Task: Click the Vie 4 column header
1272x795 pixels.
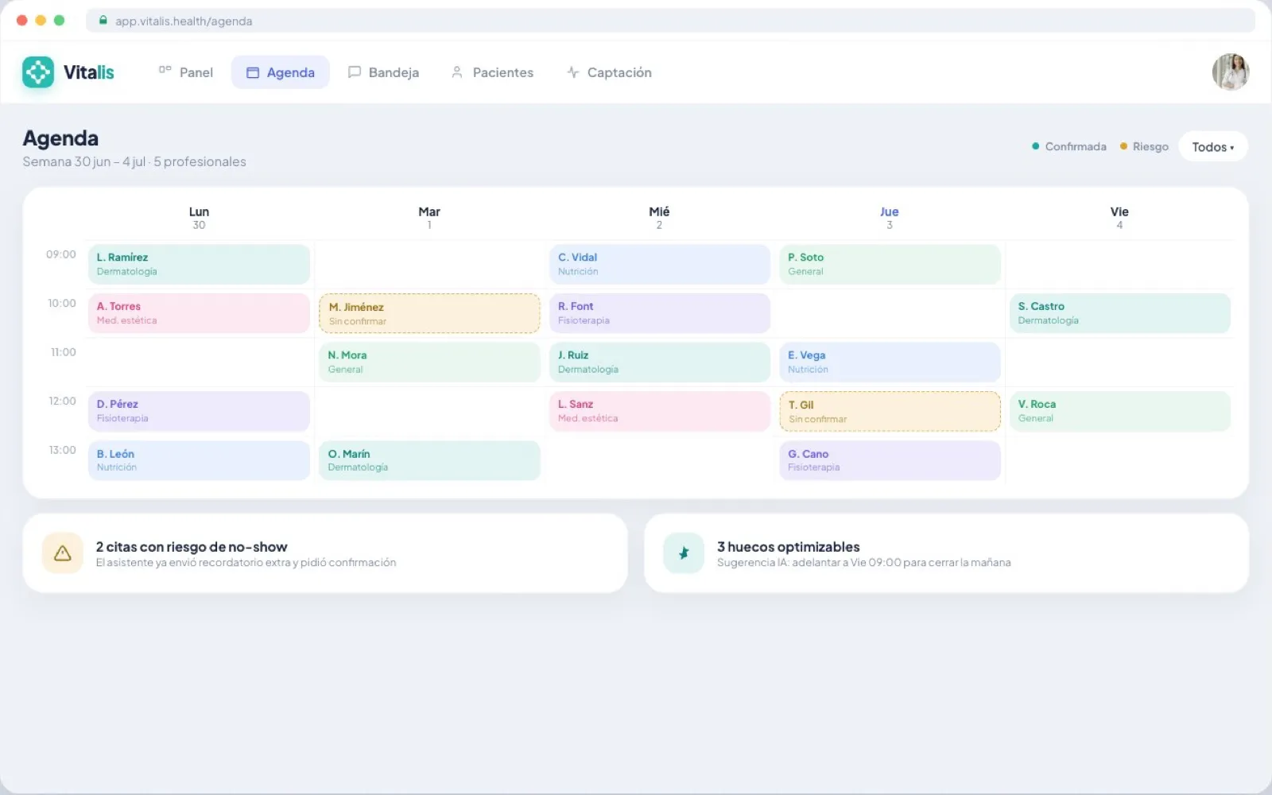Action: [1119, 218]
